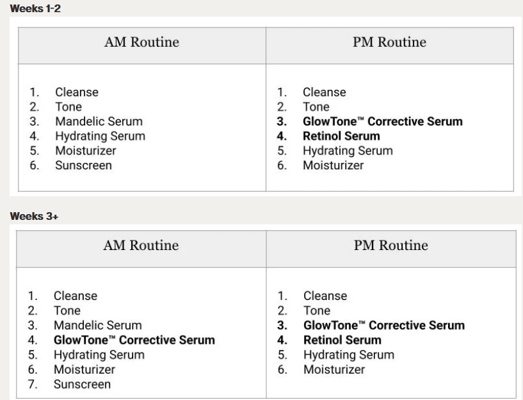
Task: Click AM Routine header in Weeks 3+ table
Action: pyautogui.click(x=141, y=245)
